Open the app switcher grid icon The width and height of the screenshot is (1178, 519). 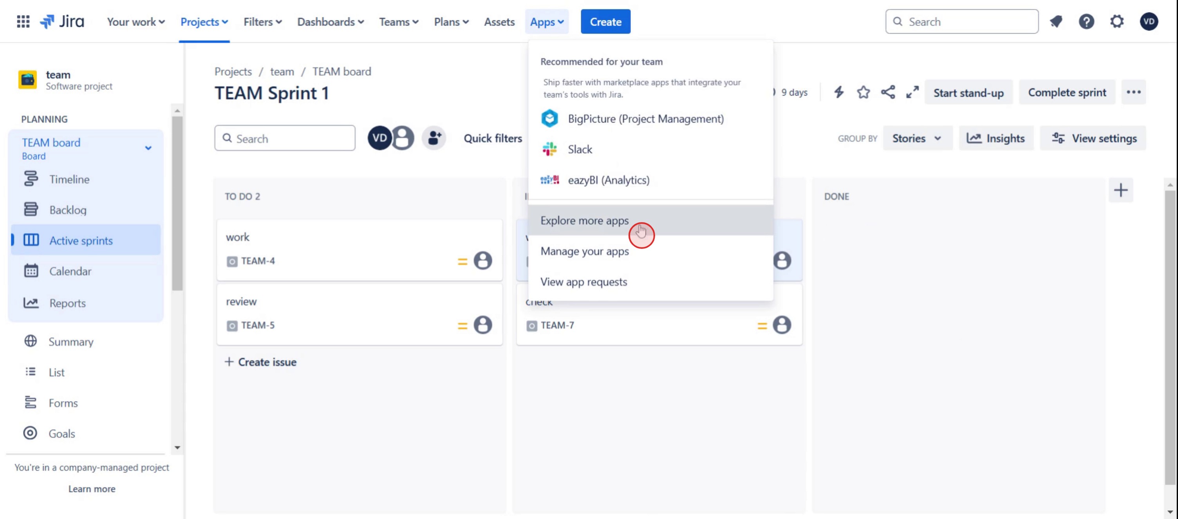coord(23,22)
